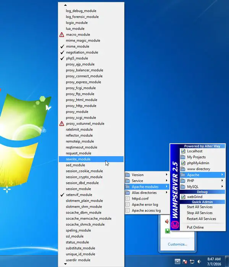Expand the Alias directories submenu
The width and height of the screenshot is (229, 267).
[x=147, y=193]
